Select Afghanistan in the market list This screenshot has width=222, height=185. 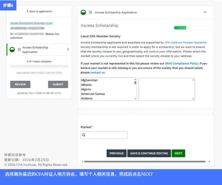89,80
